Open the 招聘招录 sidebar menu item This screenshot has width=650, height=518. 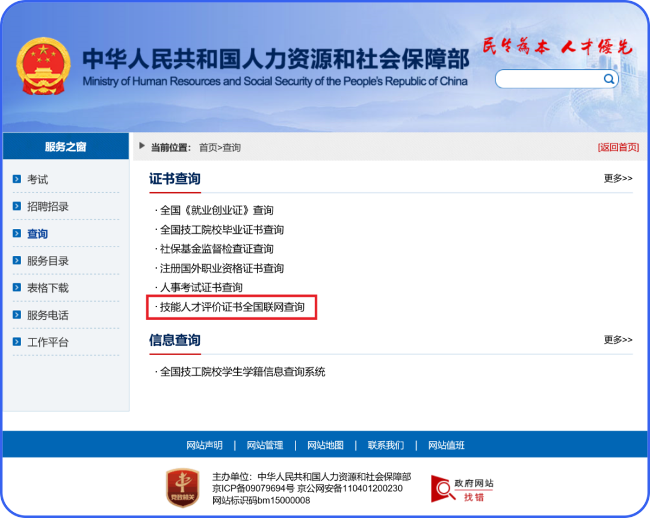(x=48, y=206)
